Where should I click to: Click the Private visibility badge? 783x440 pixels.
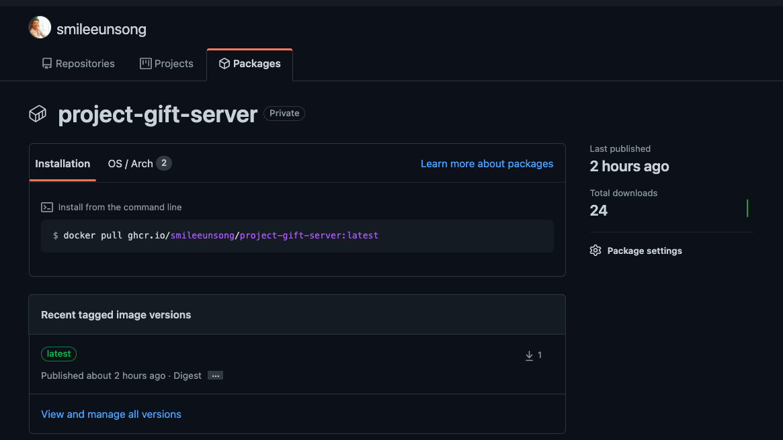click(284, 114)
